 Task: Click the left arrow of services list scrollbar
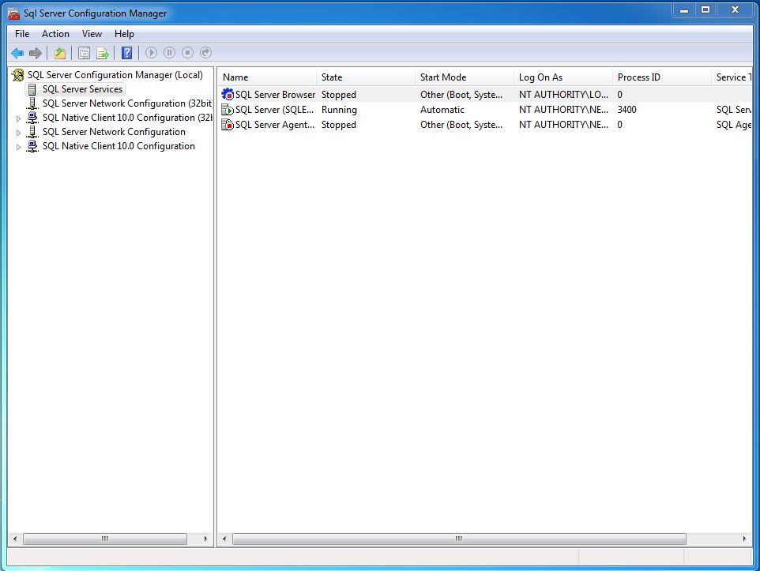coord(224,539)
